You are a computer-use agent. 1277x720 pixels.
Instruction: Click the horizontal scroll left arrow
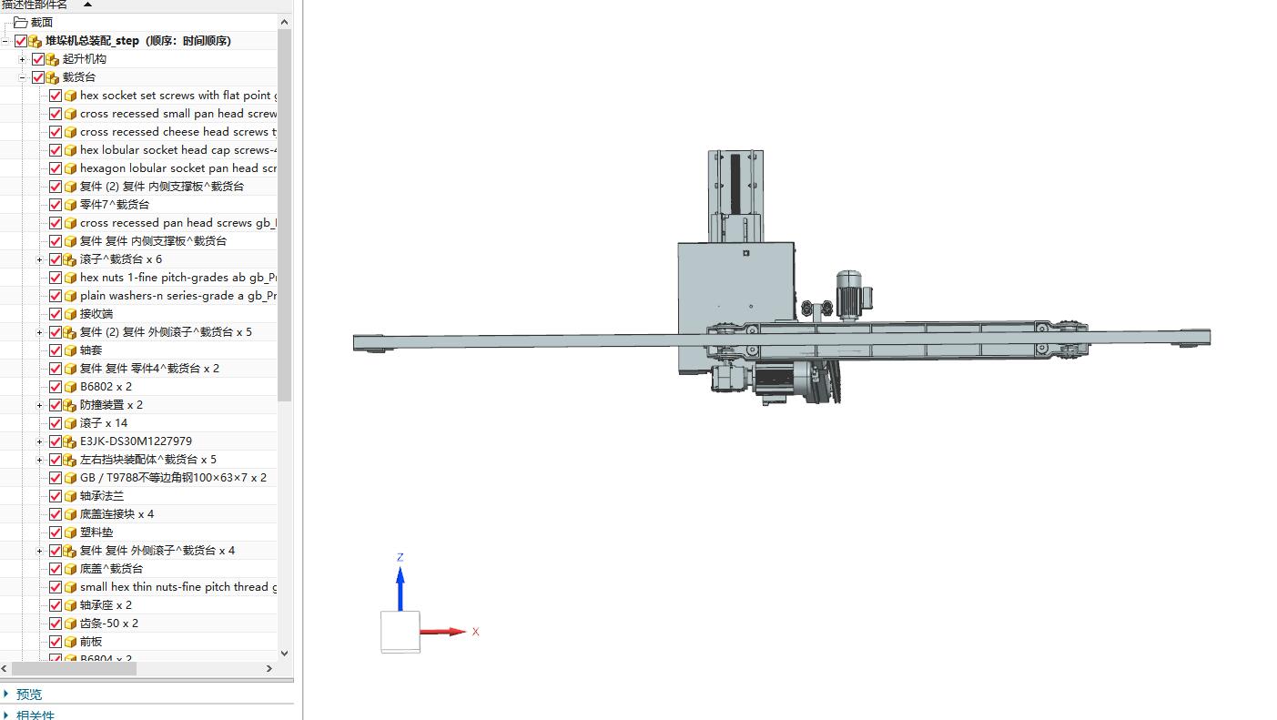click(6, 668)
